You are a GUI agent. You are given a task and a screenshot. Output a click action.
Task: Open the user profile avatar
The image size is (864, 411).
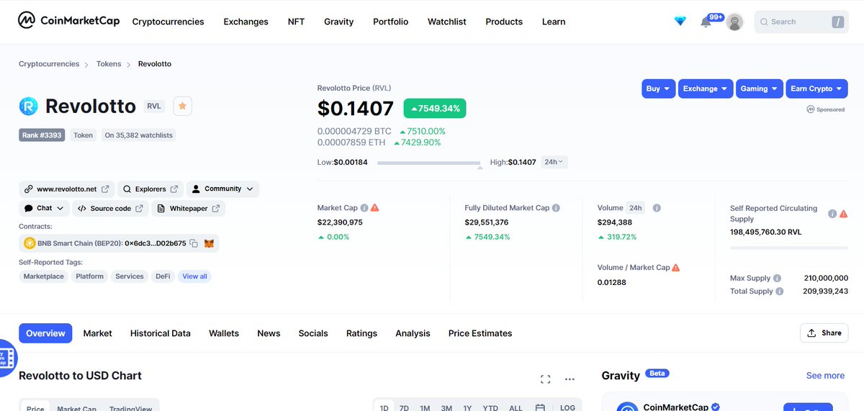point(734,22)
